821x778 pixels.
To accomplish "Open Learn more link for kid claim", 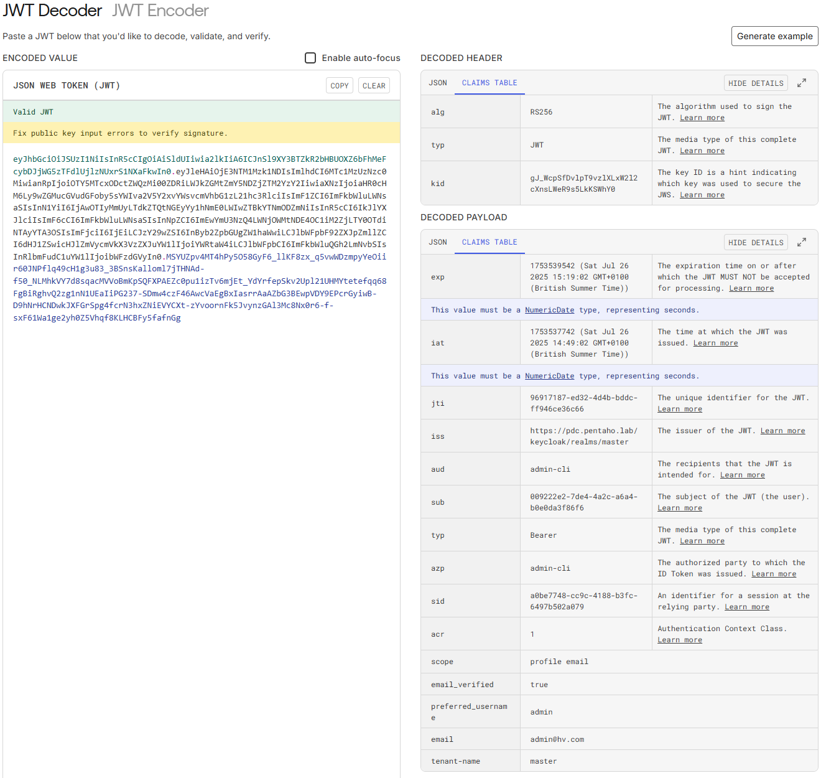I will click(702, 195).
